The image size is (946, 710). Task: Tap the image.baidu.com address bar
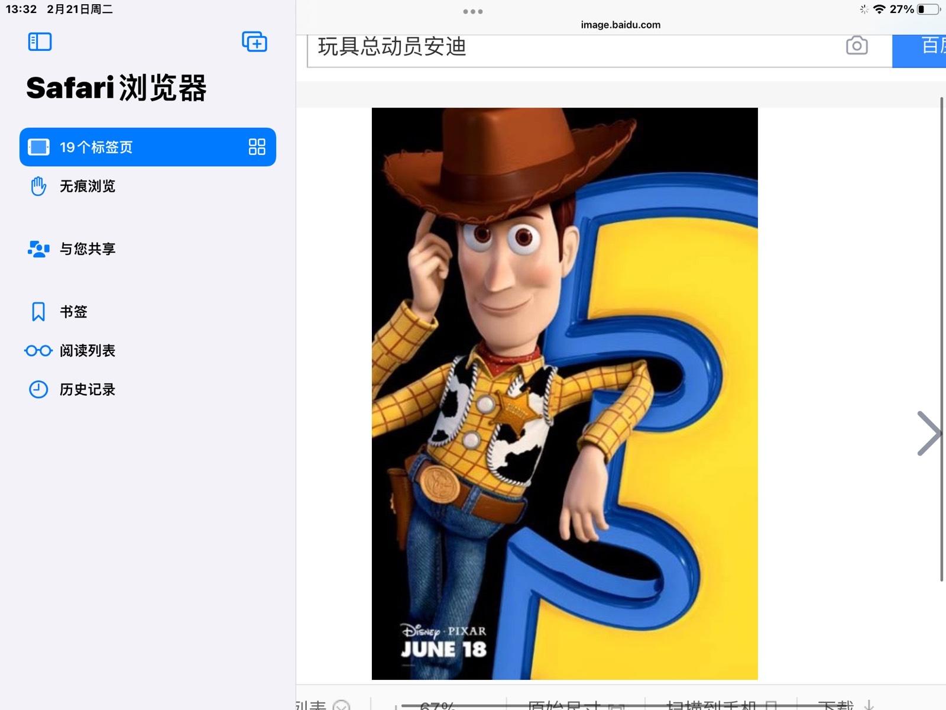(x=620, y=25)
